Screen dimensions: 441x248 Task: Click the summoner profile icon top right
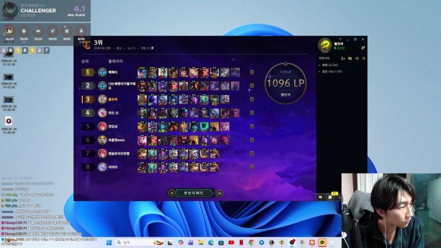(x=325, y=45)
